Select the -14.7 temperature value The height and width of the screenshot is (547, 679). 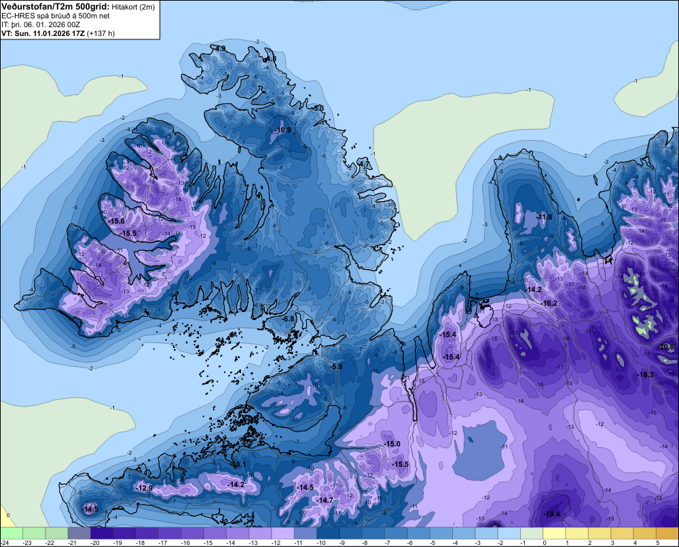tap(325, 500)
